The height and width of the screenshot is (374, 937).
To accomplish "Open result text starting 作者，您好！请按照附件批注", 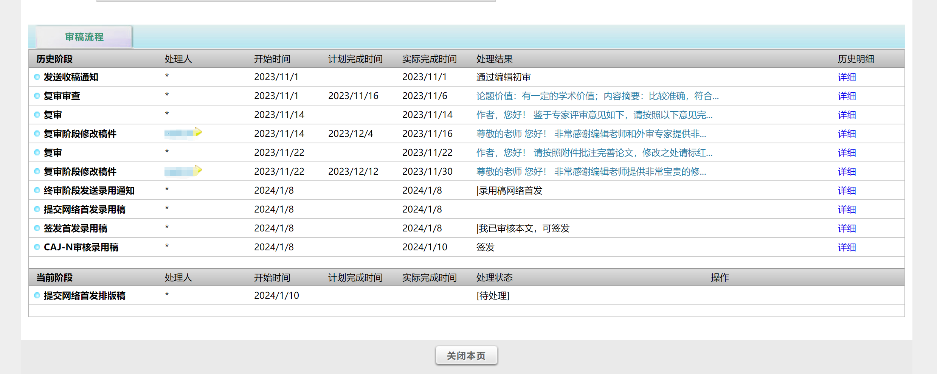I will [x=594, y=153].
